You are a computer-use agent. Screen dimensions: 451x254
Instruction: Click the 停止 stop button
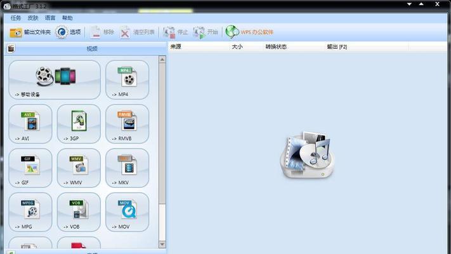175,32
